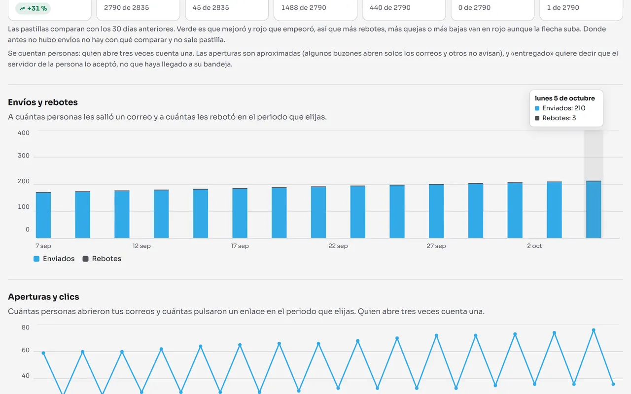Toggle the "Rebotes" series label in the legend
The image size is (631, 394).
[106, 259]
